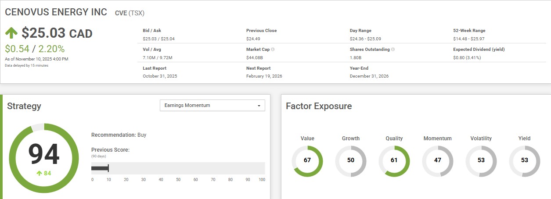This screenshot has height=199, width=551.
Task: Click the Previous Score bar marker
Action: click(108, 168)
